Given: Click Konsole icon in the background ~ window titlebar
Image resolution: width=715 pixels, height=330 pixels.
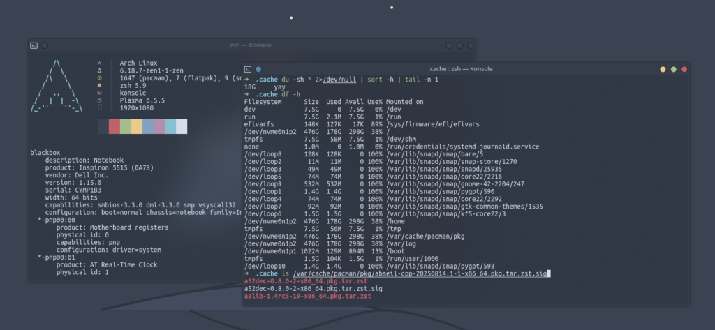Looking at the screenshot, I should pos(34,45).
